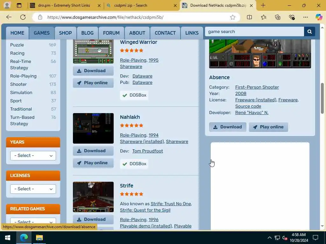Switch to dro.pm Extremely Short Links tab
Viewport: 326px width, 244px height.
tap(64, 5)
